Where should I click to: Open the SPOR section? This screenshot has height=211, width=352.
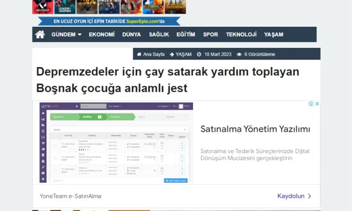coord(211,35)
